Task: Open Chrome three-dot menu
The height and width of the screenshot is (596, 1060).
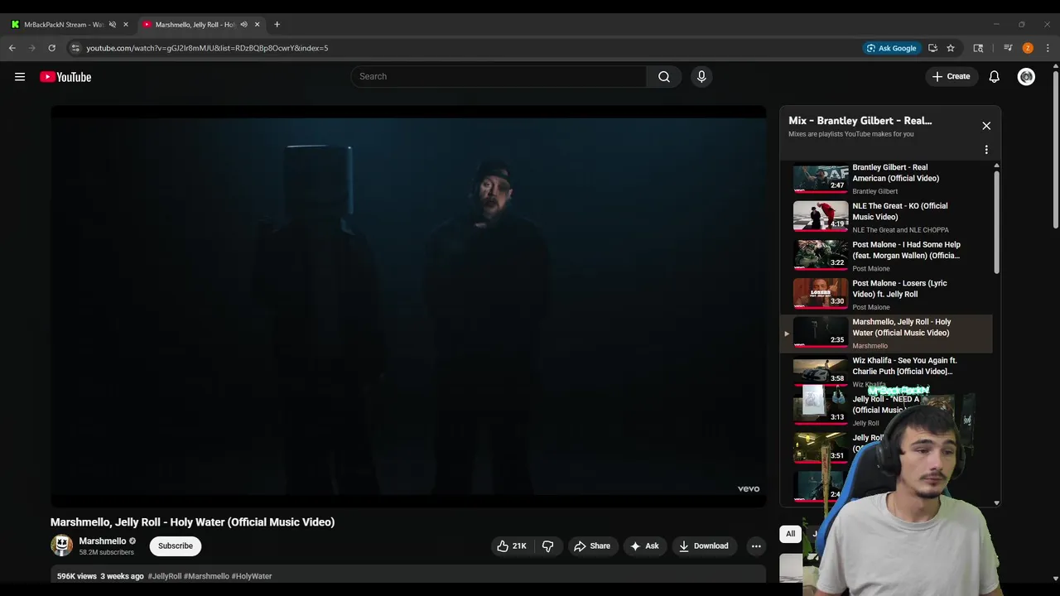Action: click(x=1048, y=48)
